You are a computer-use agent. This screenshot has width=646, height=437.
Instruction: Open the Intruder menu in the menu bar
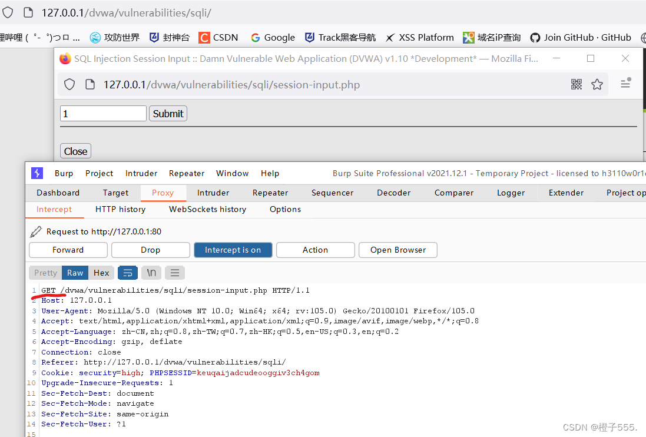141,173
